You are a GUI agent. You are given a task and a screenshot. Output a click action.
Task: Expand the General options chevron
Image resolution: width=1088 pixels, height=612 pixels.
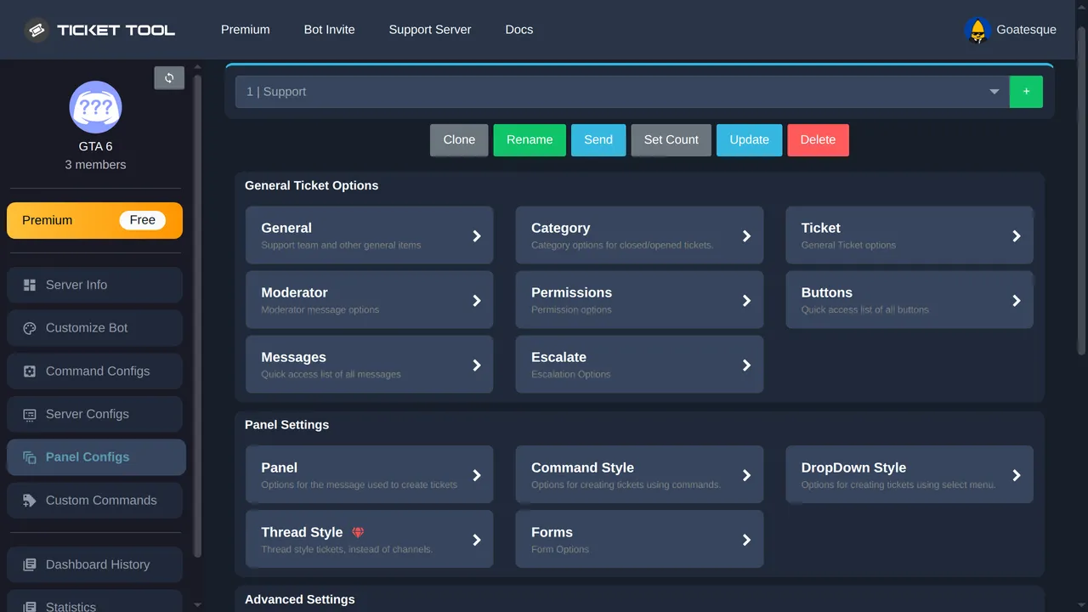point(477,236)
